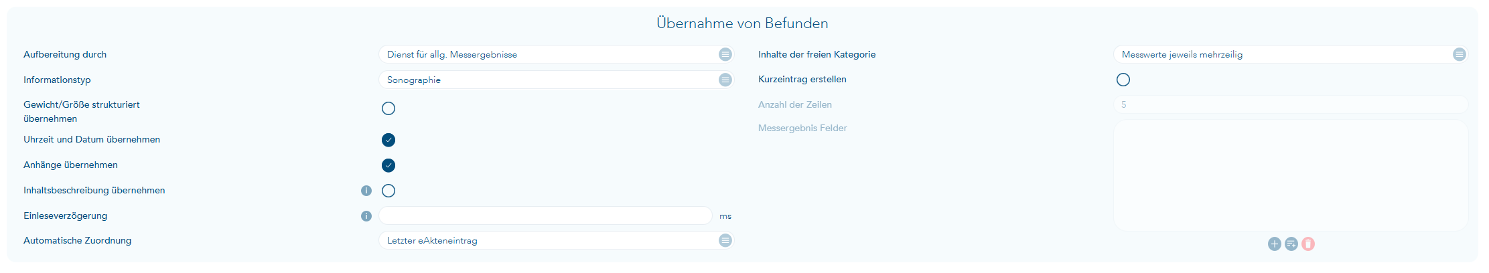1489x273 pixels.
Task: Click list icon in Informationstyp field
Action: click(725, 80)
